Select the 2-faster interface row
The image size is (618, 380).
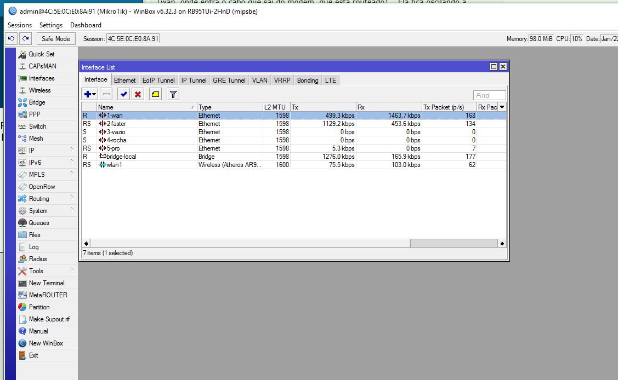point(293,124)
